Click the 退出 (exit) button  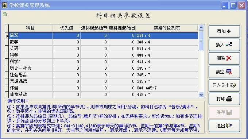[224, 126]
